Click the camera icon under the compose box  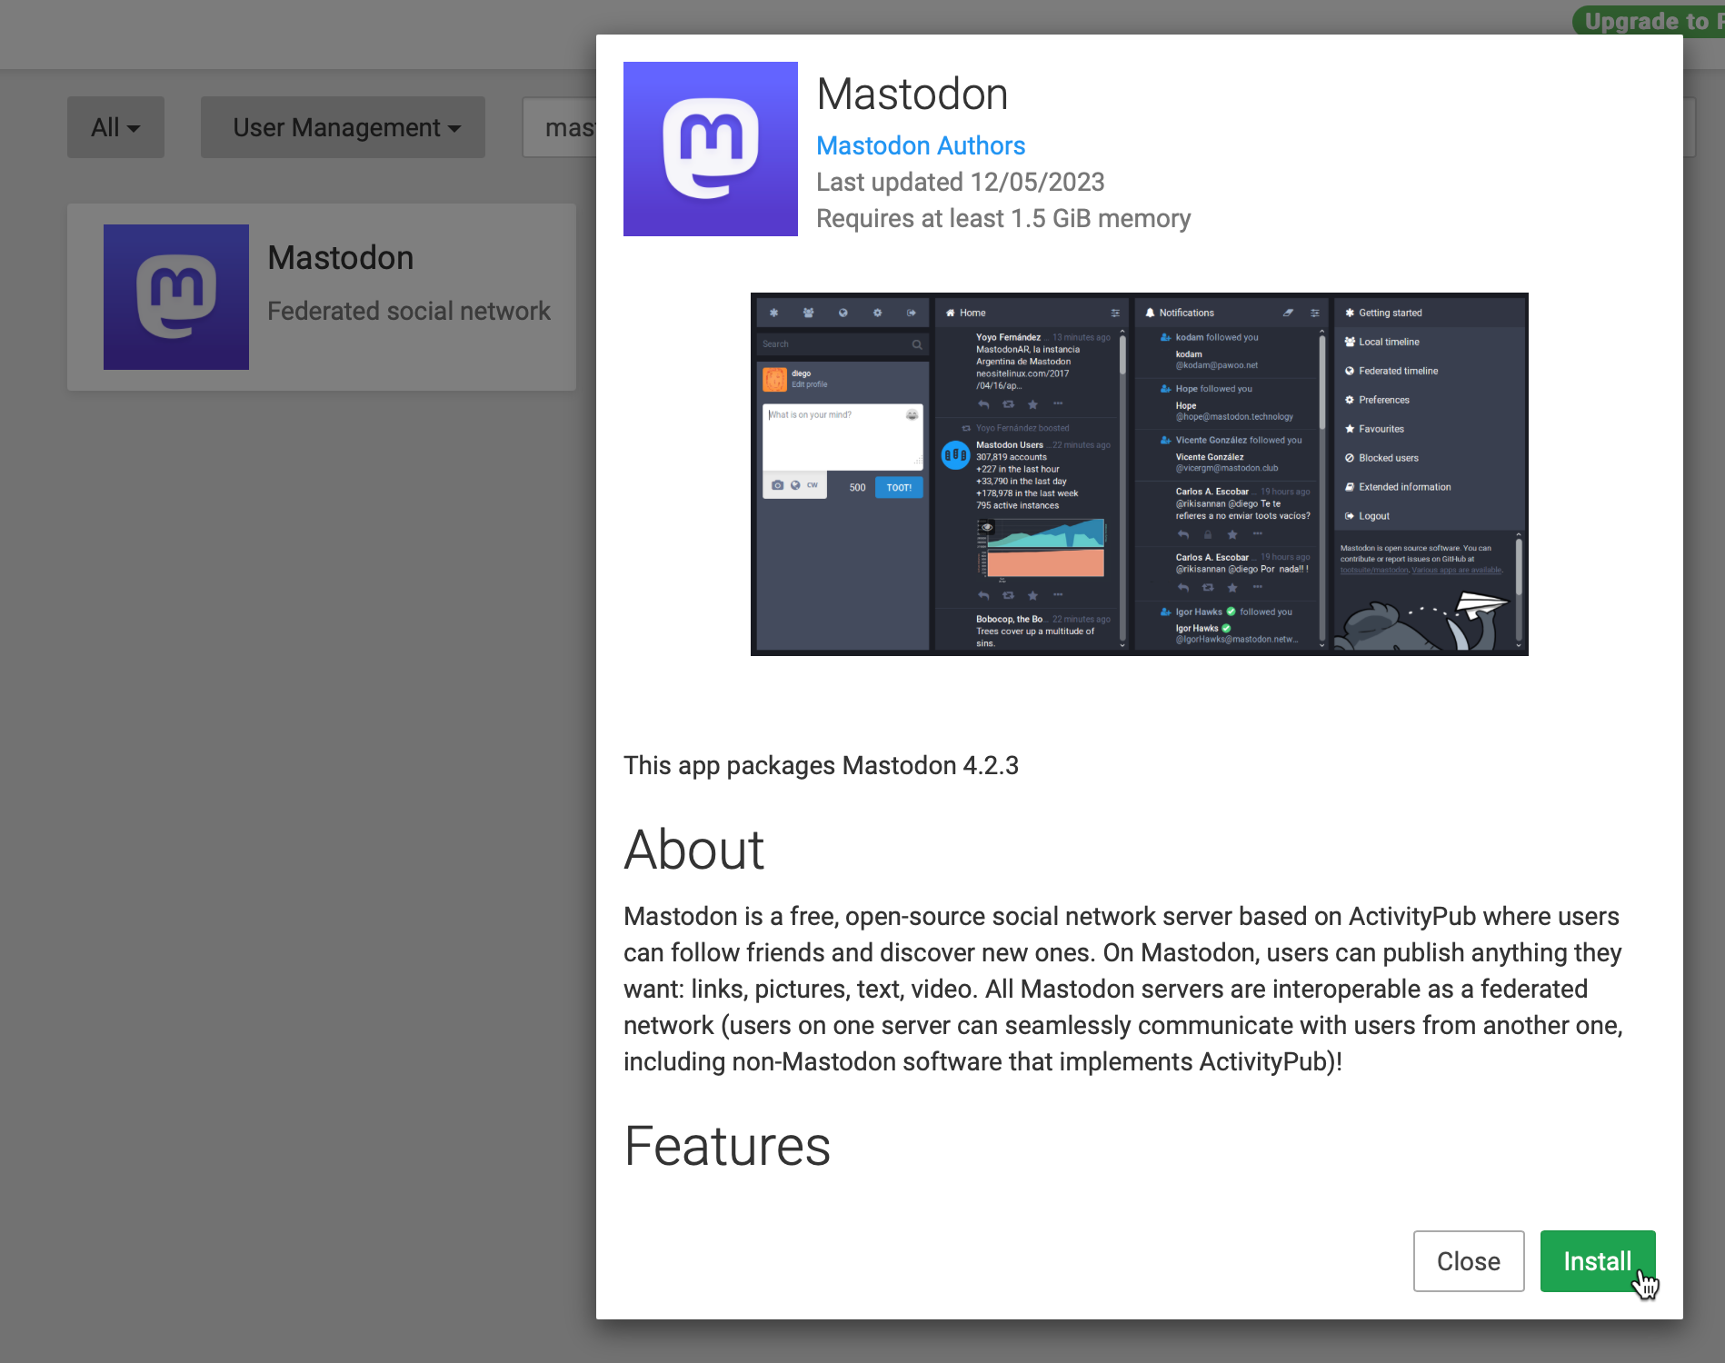777,485
